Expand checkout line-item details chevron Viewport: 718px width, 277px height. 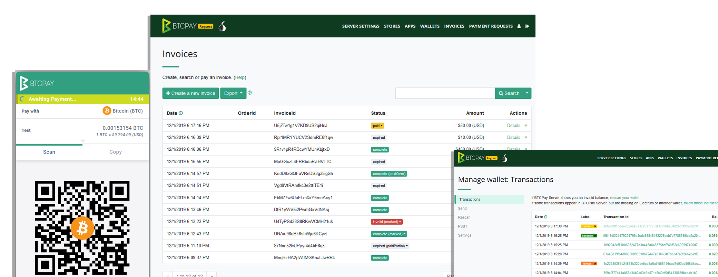click(x=83, y=141)
